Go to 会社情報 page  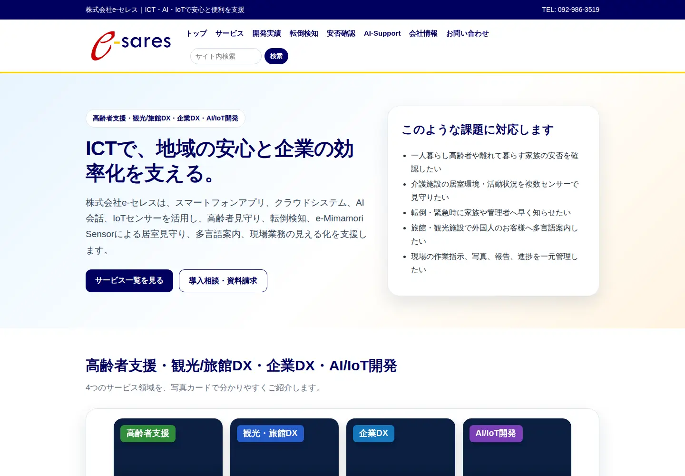tap(423, 33)
